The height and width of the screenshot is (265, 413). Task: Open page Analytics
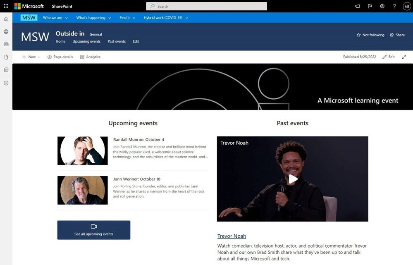click(90, 57)
